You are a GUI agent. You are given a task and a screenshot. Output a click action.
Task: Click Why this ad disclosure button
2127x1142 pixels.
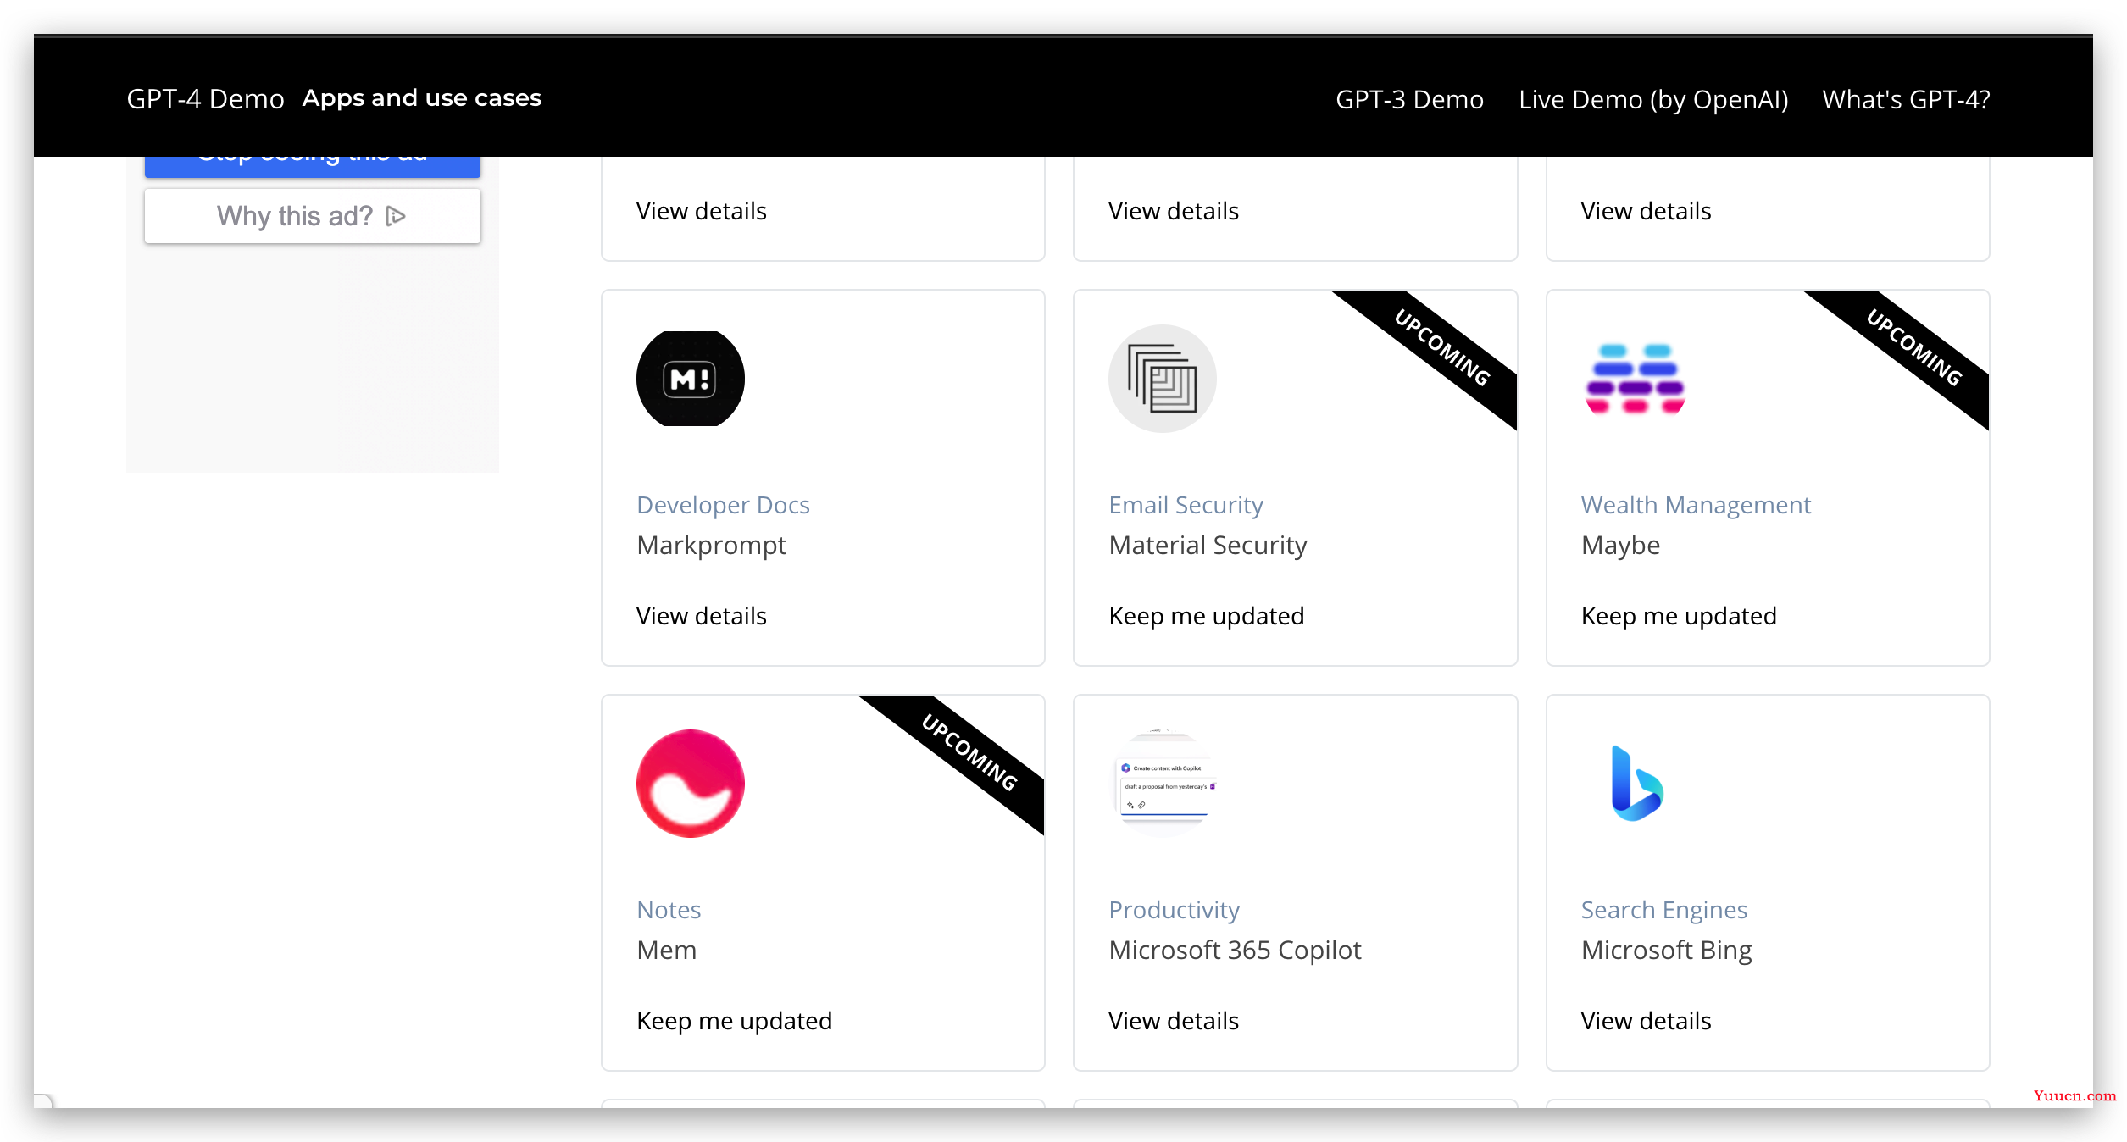394,217
